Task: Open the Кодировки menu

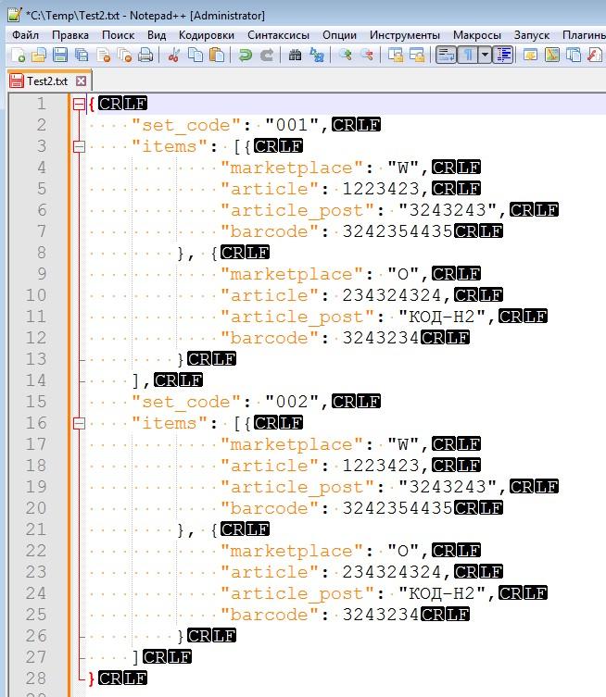Action: (206, 34)
